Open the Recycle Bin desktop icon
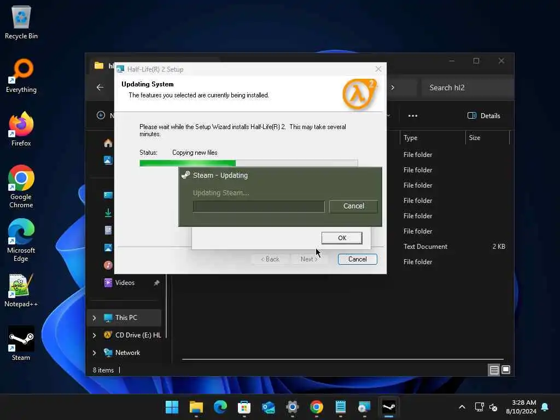 (21, 22)
